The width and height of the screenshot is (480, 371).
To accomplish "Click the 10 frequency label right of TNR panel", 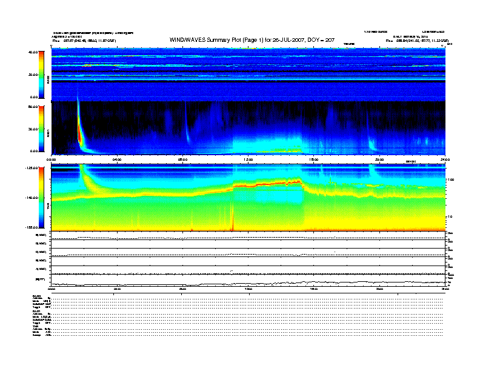I will pos(450,217).
